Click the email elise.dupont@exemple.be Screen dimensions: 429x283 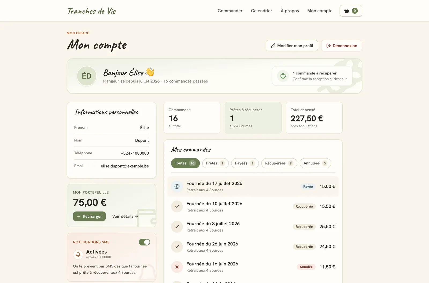(x=125, y=166)
